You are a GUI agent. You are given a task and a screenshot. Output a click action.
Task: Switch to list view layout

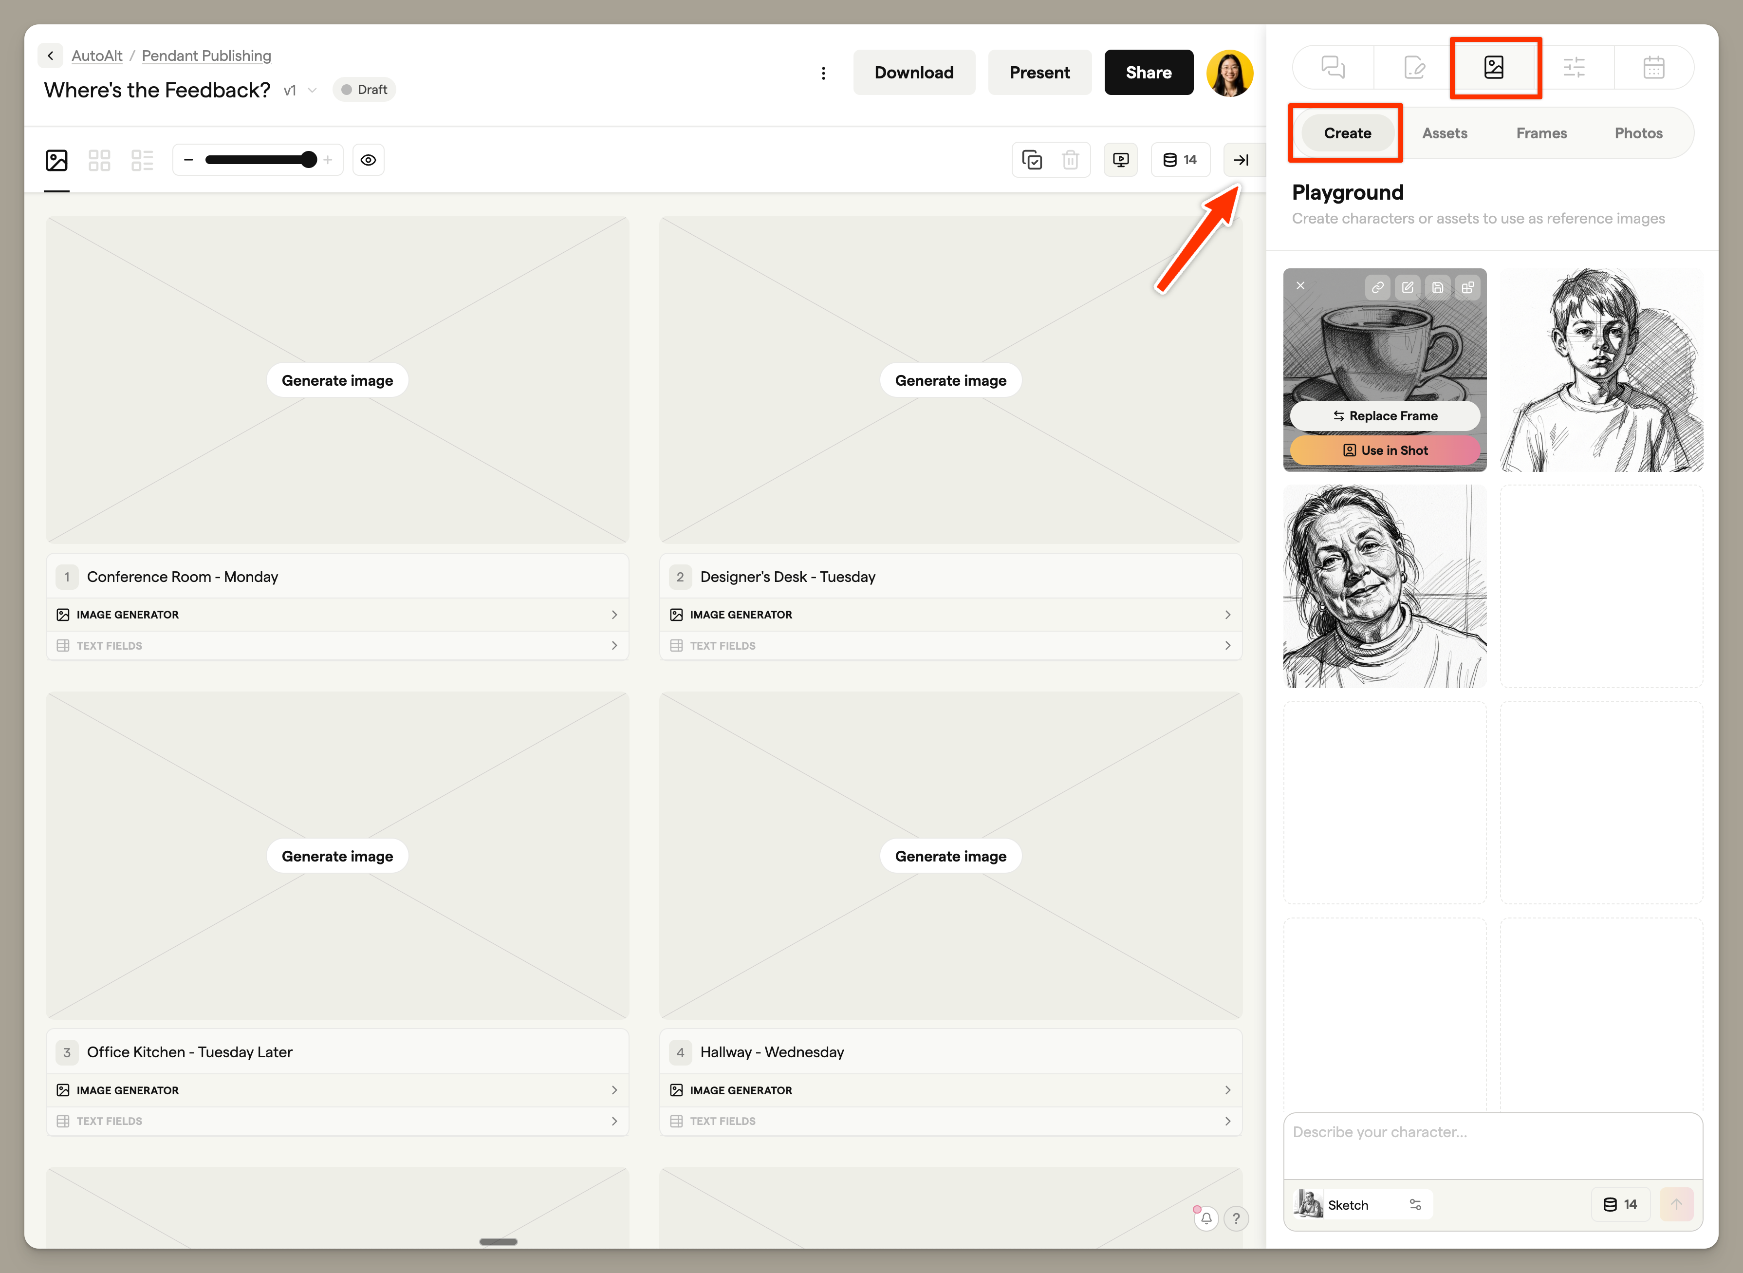coord(143,160)
